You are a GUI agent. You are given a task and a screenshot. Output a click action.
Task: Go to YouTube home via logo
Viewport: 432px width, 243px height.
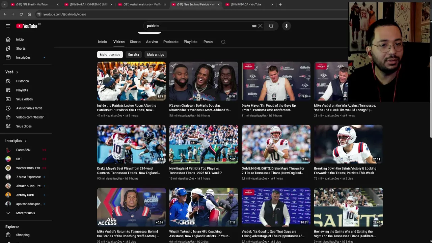click(27, 26)
